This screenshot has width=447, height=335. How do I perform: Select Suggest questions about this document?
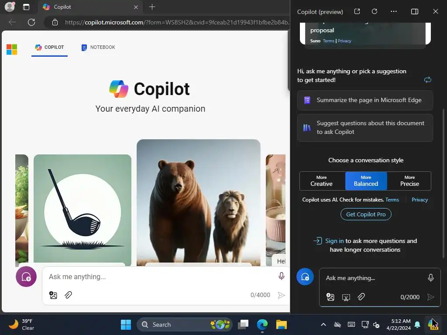[365, 128]
